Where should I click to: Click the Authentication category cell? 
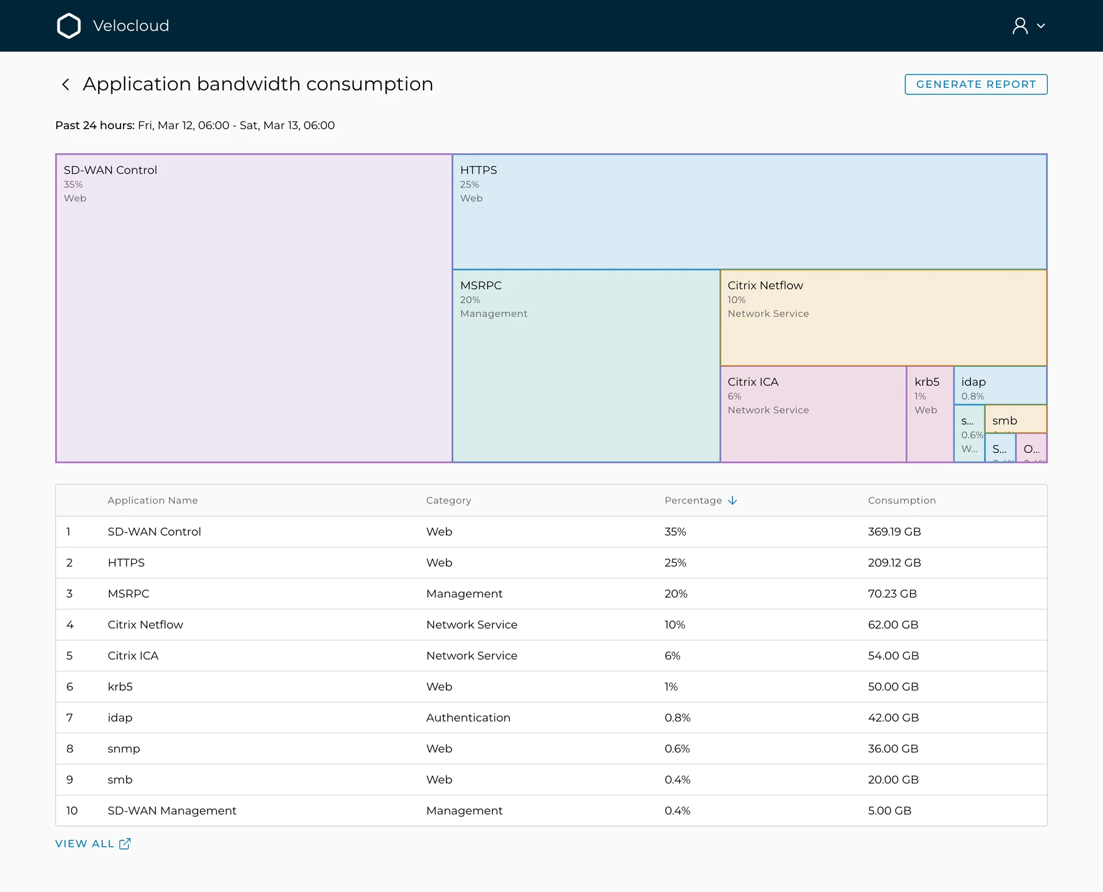pos(468,718)
